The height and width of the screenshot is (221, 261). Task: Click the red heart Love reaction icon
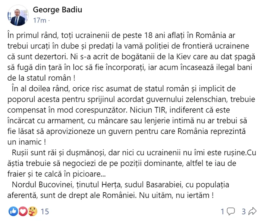[23, 211]
